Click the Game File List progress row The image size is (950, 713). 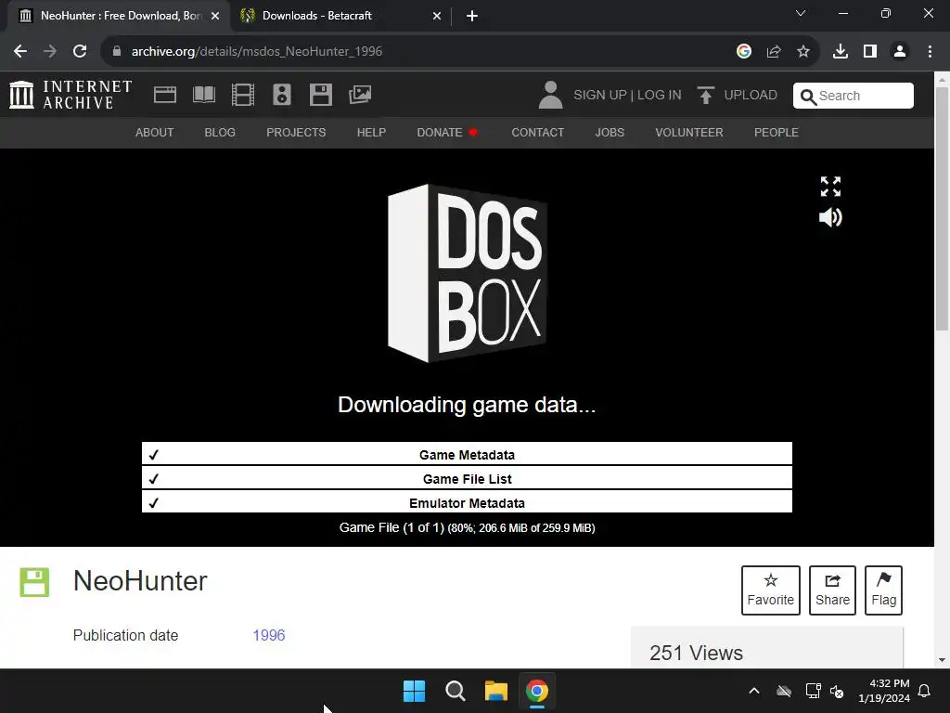pos(467,478)
